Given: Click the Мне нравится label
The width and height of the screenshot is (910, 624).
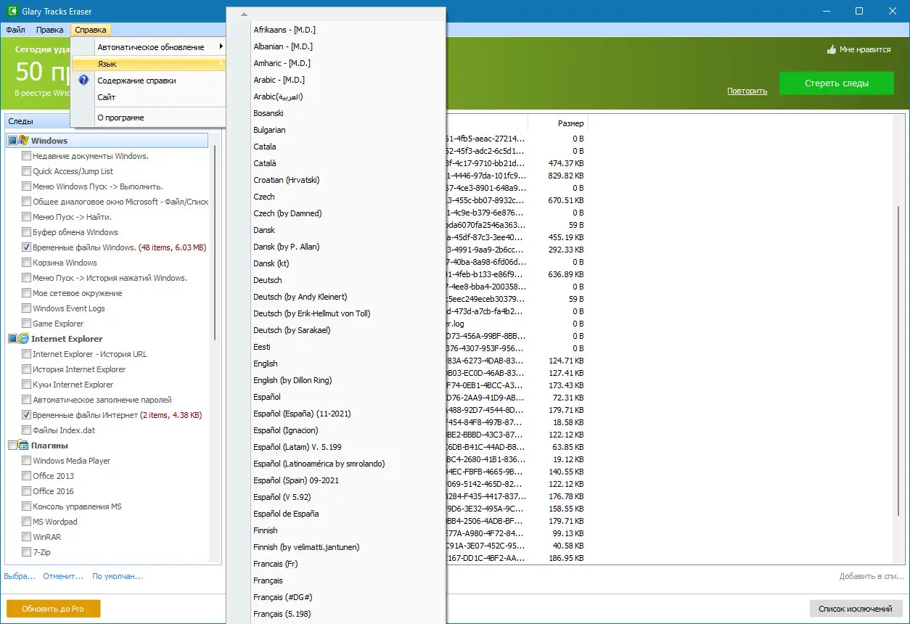Looking at the screenshot, I should point(865,50).
